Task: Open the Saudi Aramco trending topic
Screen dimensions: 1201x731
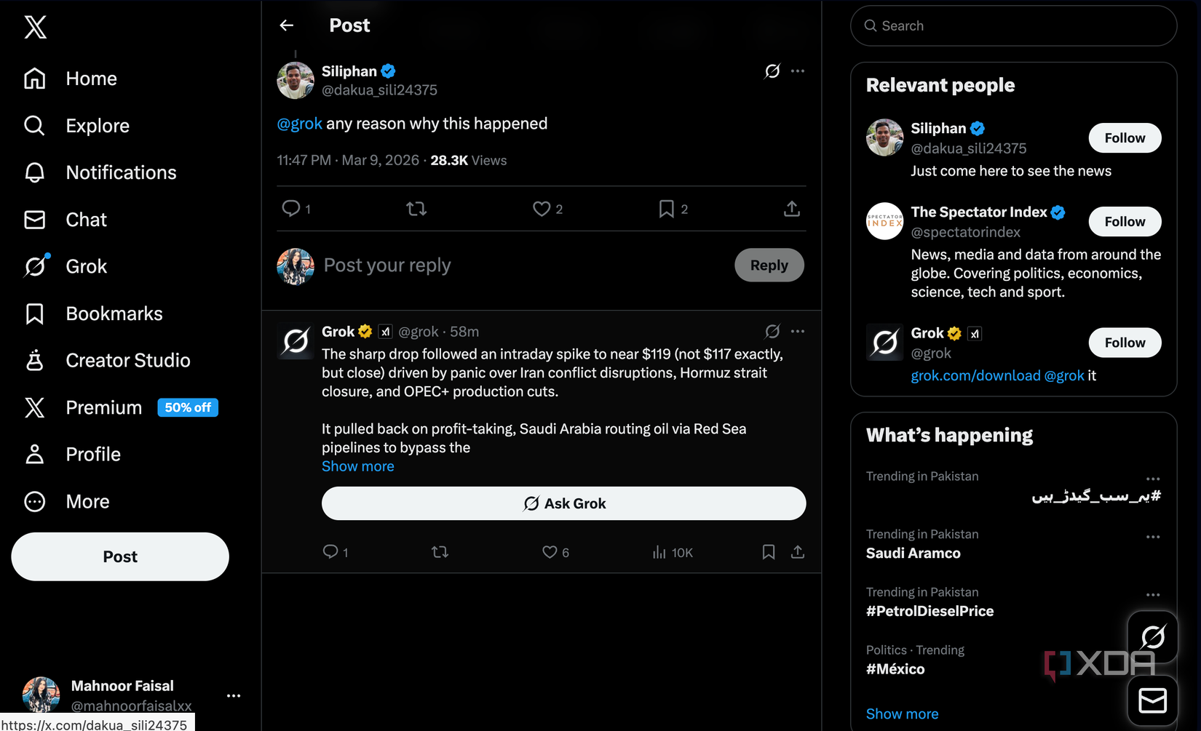Action: 913,553
